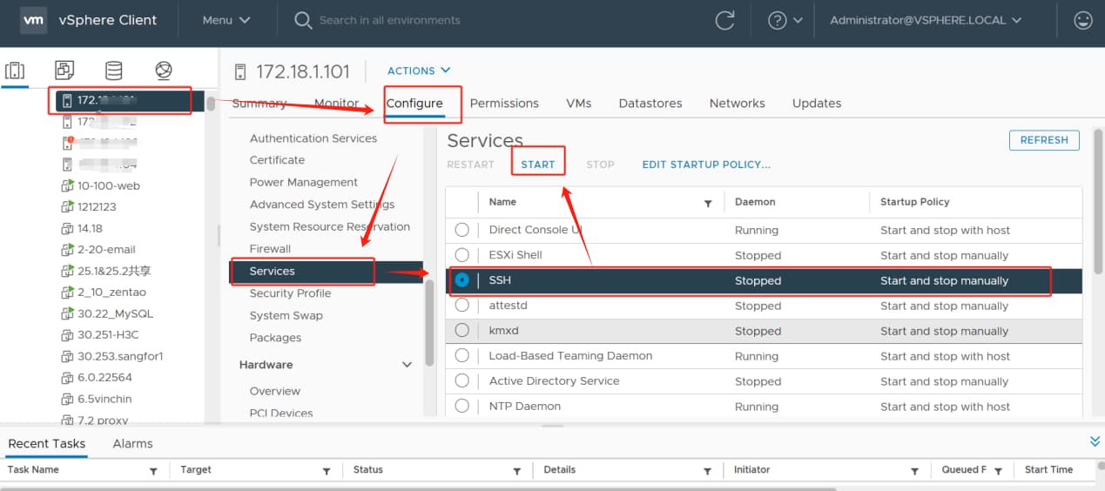1105x491 pixels.
Task: Open the help question mark menu
Action: click(x=785, y=20)
